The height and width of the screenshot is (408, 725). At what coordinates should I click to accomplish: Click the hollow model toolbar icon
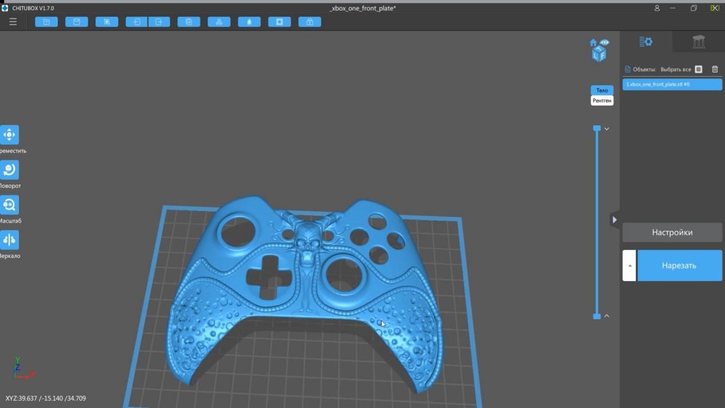(x=279, y=22)
